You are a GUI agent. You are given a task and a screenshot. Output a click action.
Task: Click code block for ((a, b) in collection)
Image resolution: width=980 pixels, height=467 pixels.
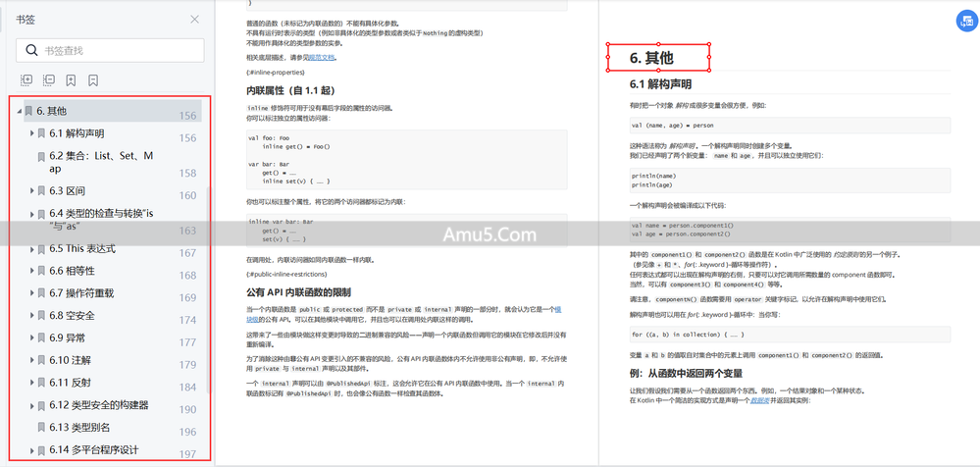point(790,335)
